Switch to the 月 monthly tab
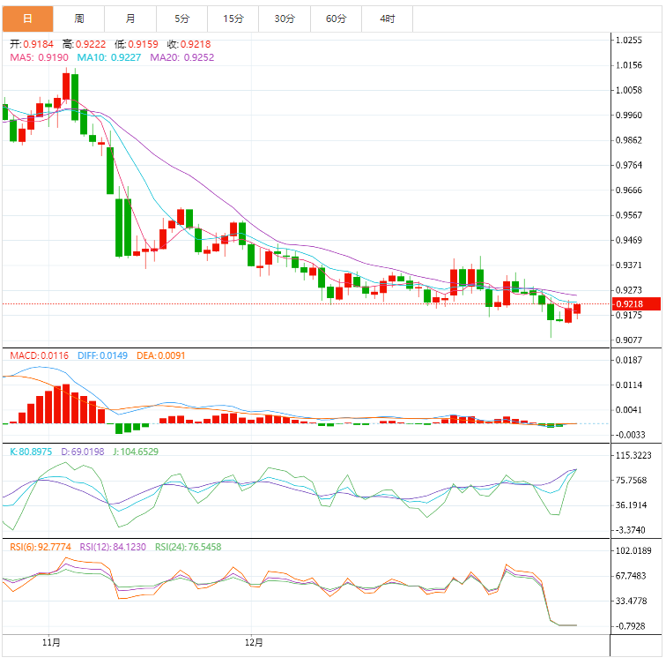This screenshot has height=665, width=666. tap(130, 19)
